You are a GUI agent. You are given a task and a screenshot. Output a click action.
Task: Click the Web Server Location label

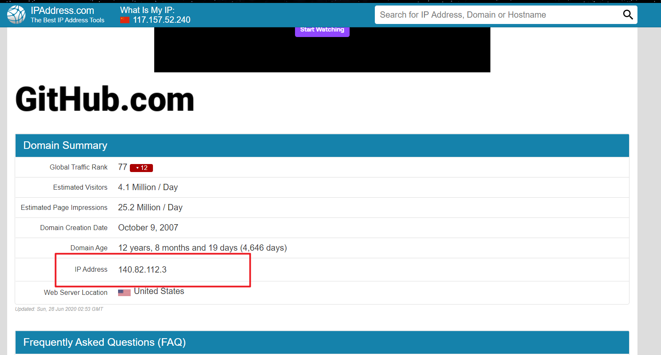click(x=76, y=292)
